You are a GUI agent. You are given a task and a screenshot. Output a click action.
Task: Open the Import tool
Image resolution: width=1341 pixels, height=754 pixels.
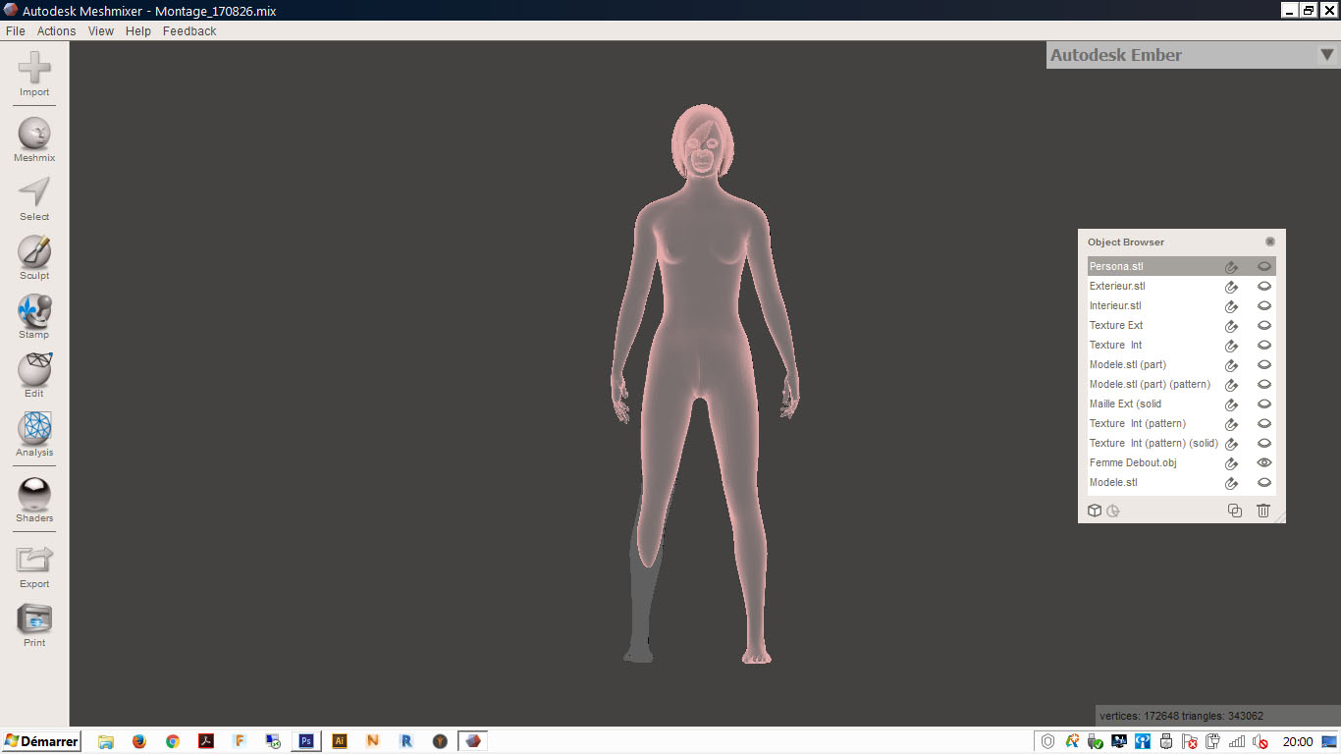point(34,75)
